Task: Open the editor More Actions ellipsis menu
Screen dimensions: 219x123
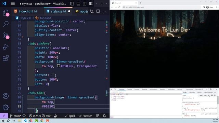Action: (104, 11)
